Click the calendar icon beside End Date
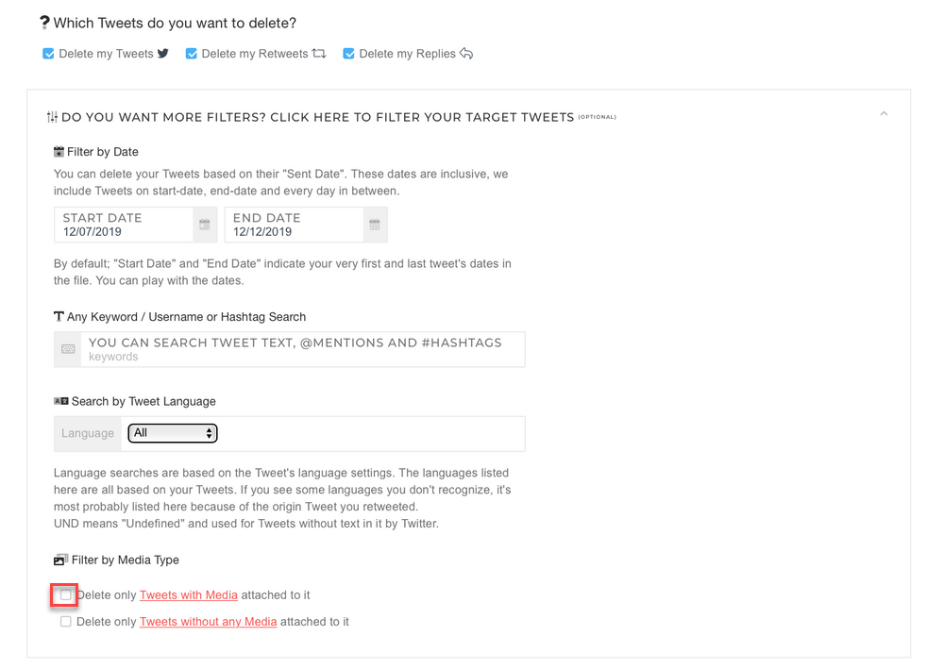This screenshot has height=669, width=944. [375, 225]
